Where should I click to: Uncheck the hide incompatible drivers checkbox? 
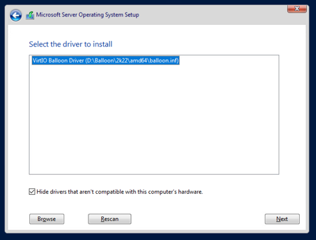(32, 191)
